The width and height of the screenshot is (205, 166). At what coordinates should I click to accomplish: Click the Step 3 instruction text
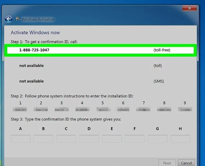66,119
